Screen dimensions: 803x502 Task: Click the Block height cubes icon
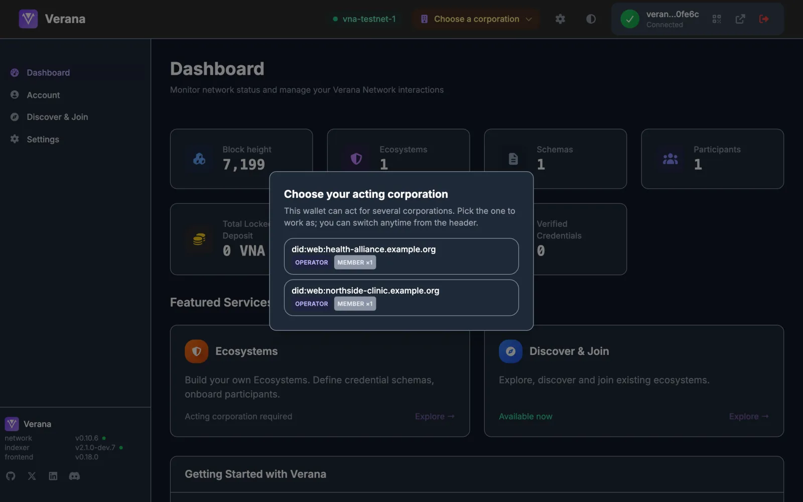199,159
